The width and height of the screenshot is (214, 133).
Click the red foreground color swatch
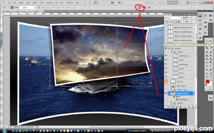pyautogui.click(x=208, y=82)
